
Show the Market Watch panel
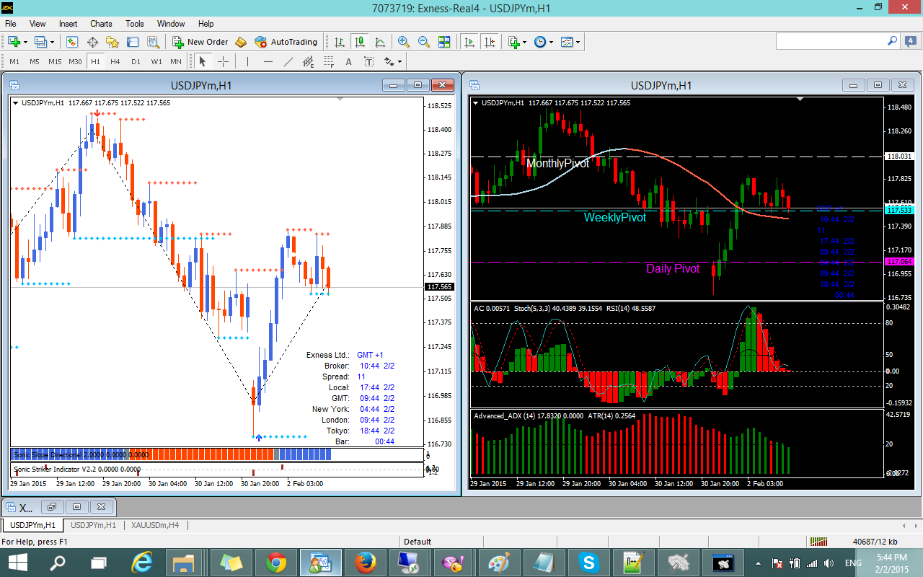point(72,42)
